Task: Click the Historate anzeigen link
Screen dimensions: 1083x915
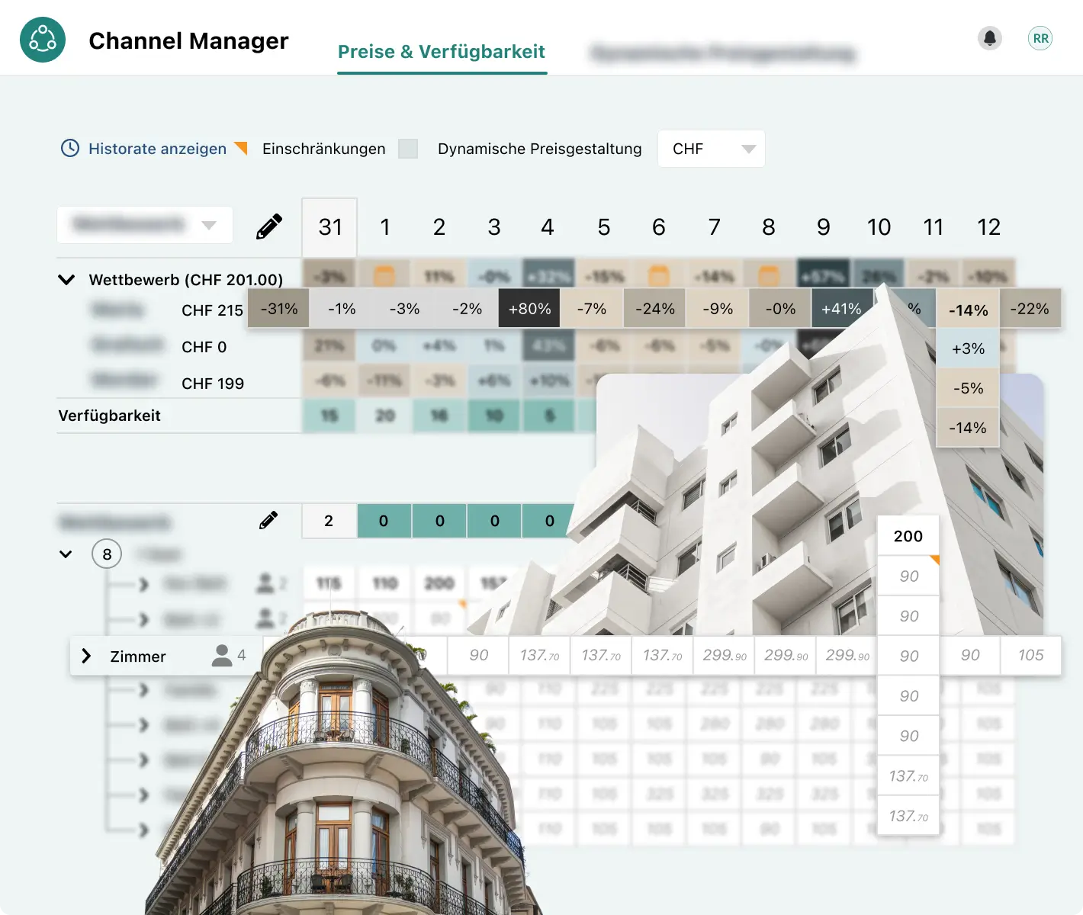Action: pyautogui.click(x=156, y=149)
